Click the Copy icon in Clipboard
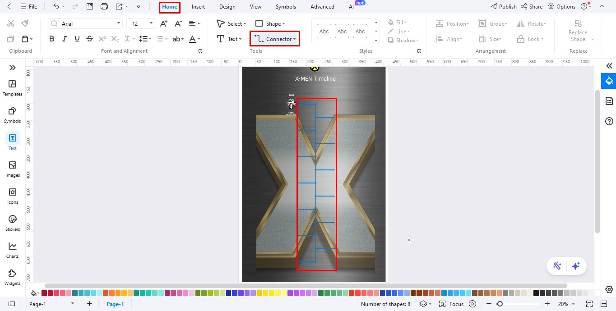 [x=11, y=39]
